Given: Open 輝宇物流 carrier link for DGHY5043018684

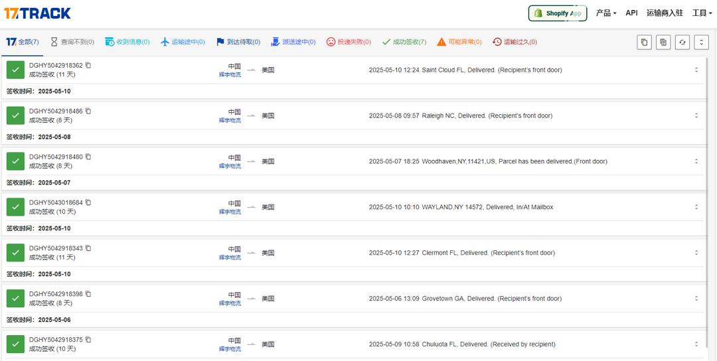Looking at the screenshot, I should (230, 212).
